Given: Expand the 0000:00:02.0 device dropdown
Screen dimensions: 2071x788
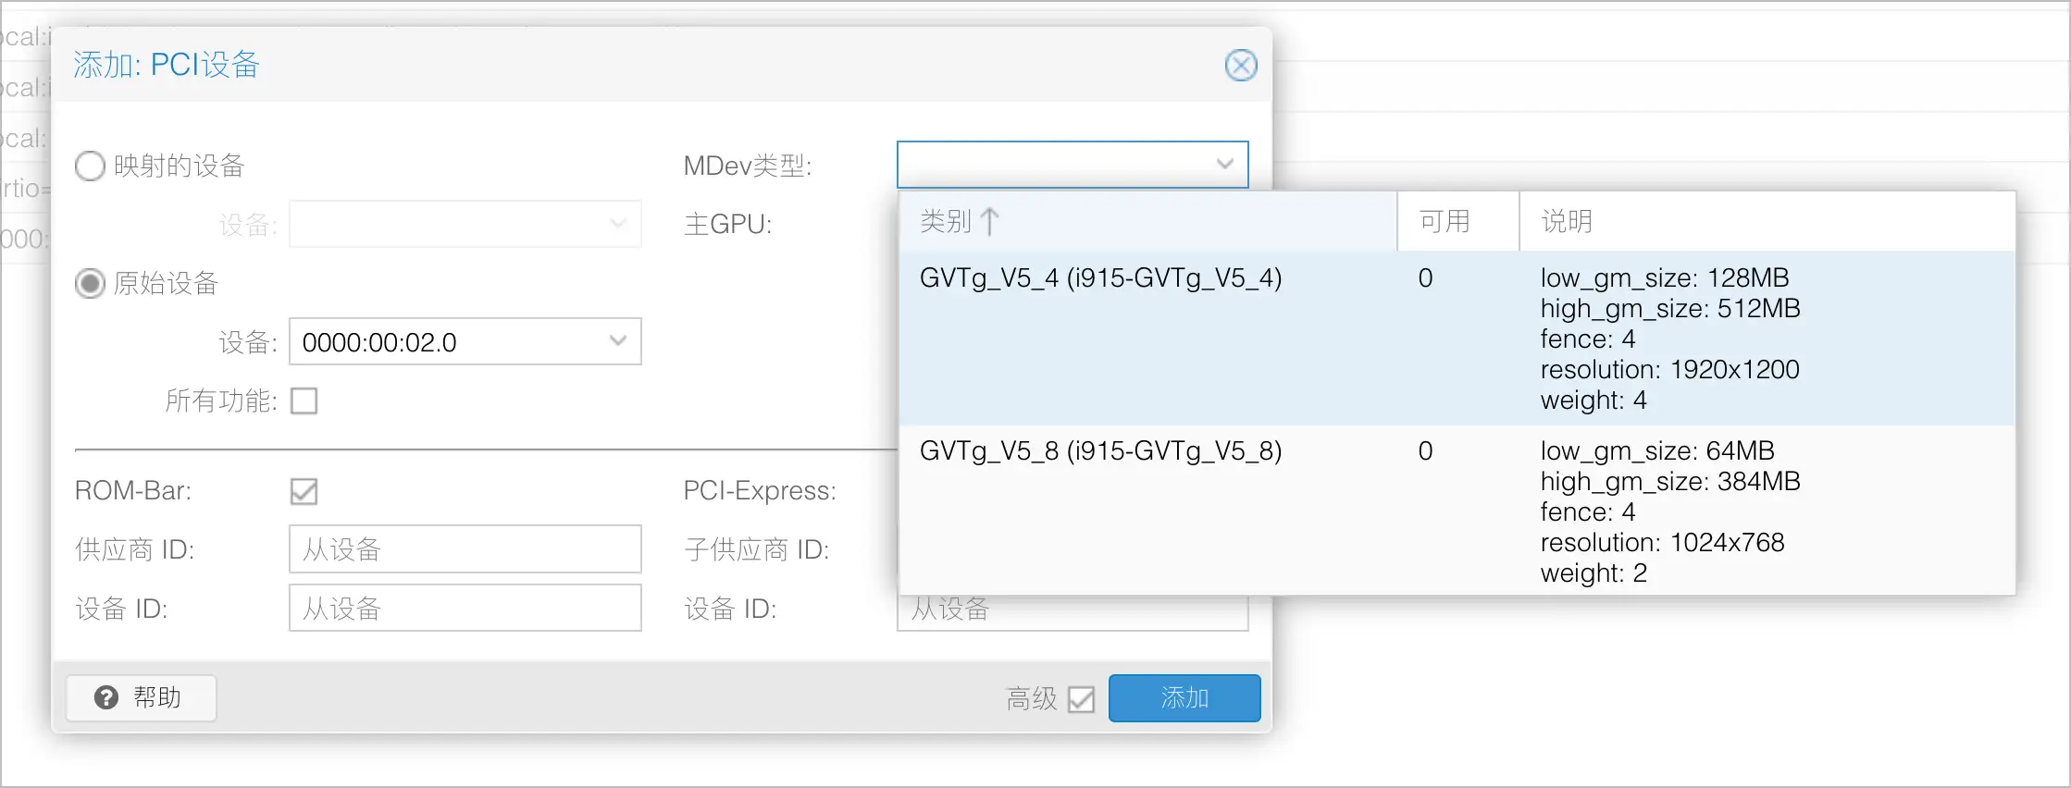Looking at the screenshot, I should (x=618, y=341).
